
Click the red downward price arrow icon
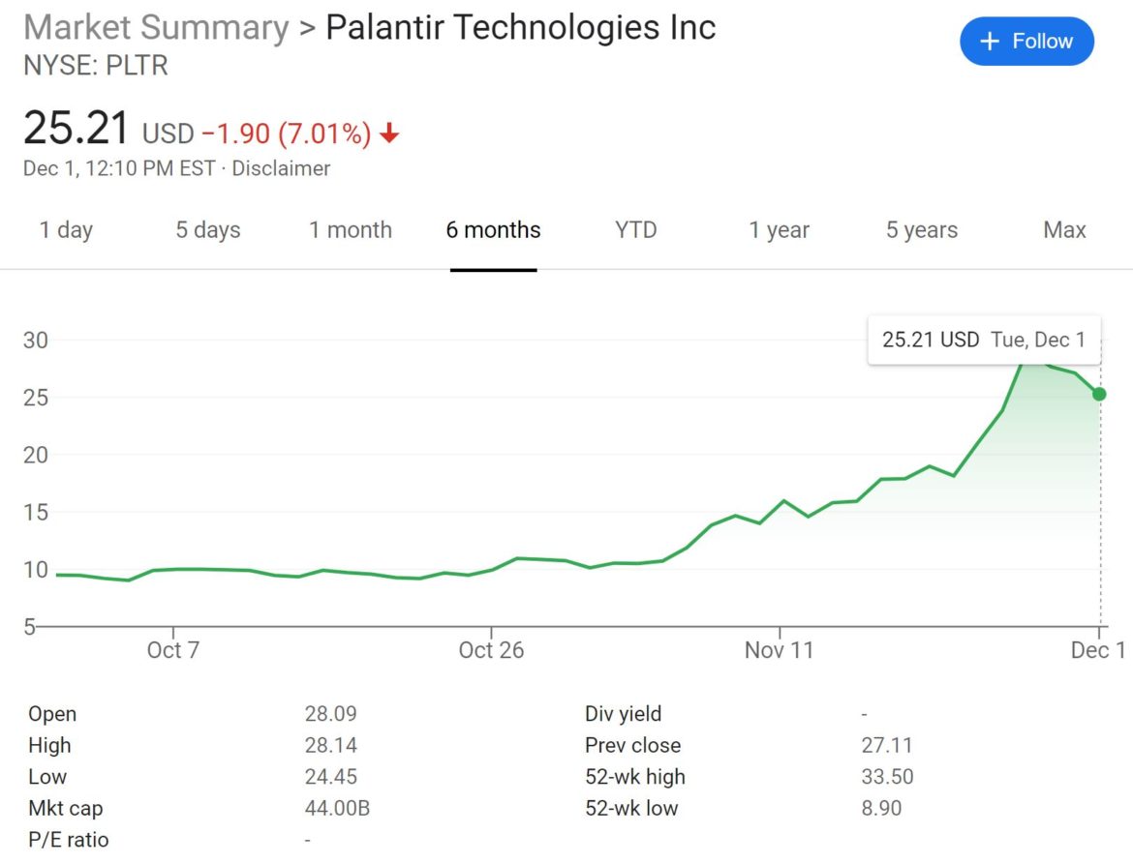click(386, 134)
